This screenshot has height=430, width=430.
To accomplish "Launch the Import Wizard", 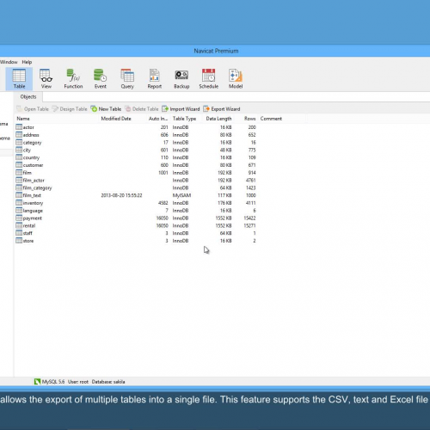I will pyautogui.click(x=181, y=109).
